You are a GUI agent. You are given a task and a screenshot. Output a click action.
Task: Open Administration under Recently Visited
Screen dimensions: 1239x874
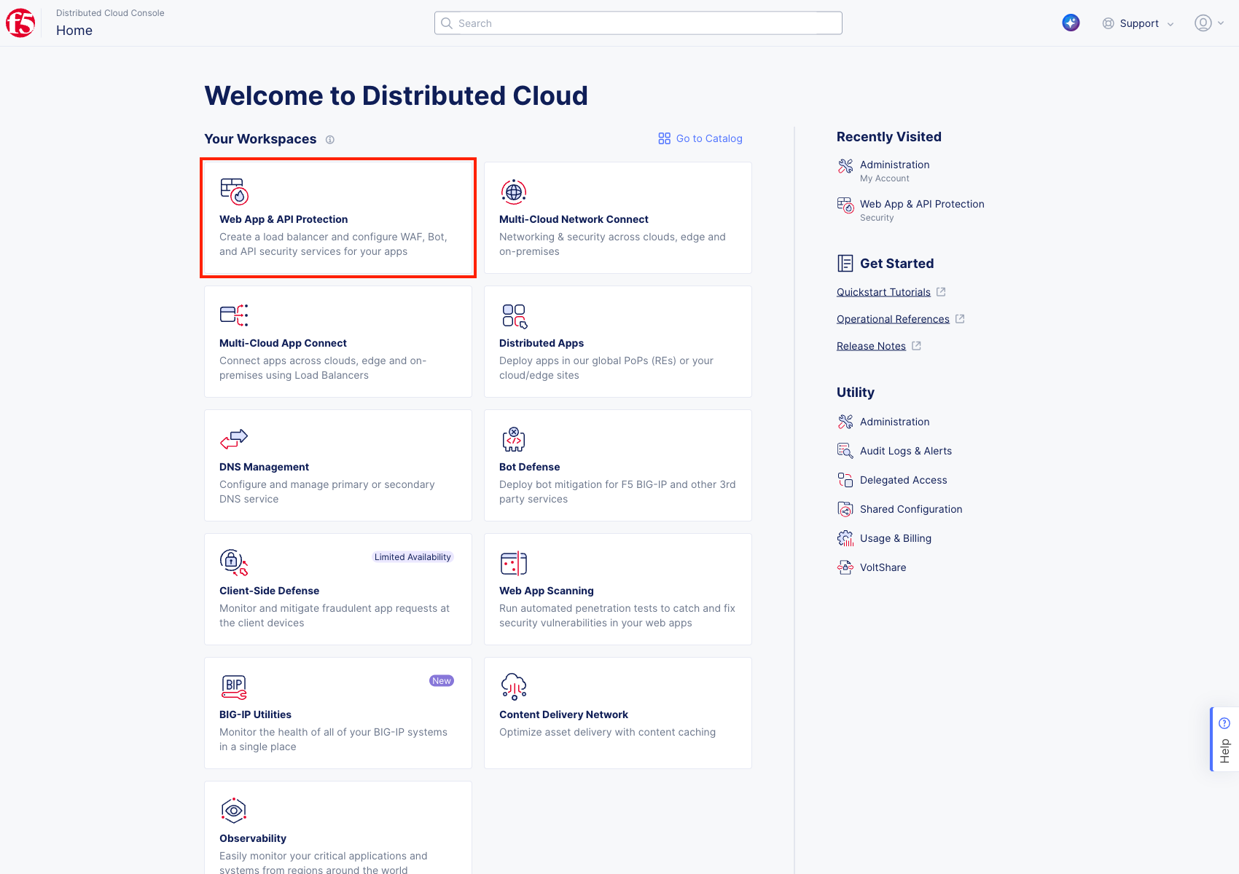(x=894, y=165)
